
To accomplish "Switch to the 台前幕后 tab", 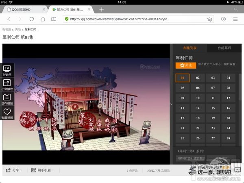I will [224, 48].
